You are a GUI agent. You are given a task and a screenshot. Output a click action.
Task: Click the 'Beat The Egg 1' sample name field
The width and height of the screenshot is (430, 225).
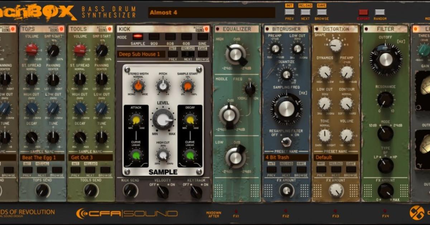tap(43, 157)
